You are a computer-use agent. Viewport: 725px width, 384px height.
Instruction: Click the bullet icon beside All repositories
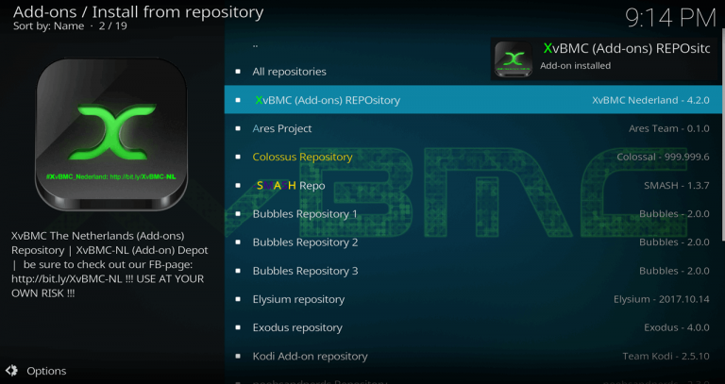point(238,72)
